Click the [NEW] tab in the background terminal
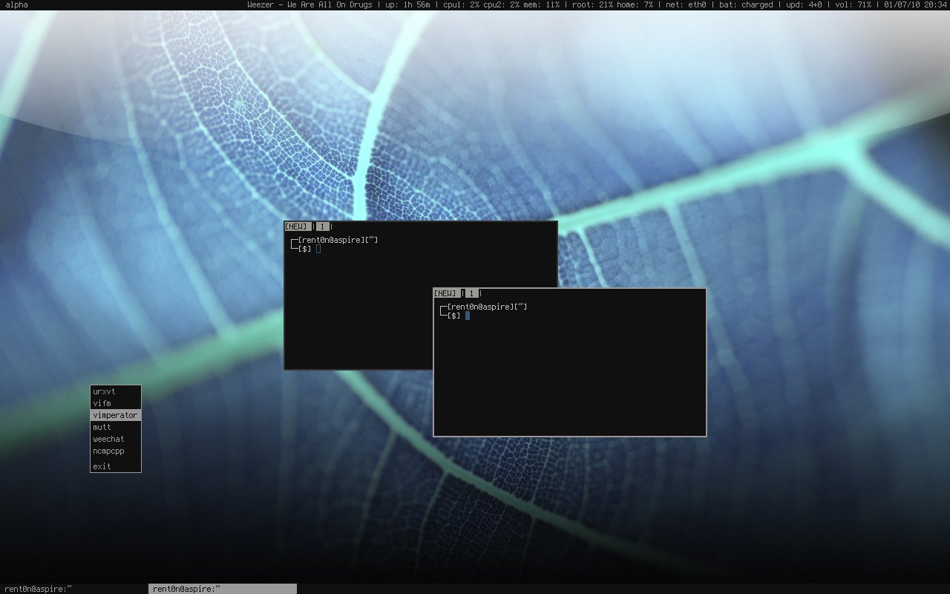The image size is (950, 594). point(297,226)
